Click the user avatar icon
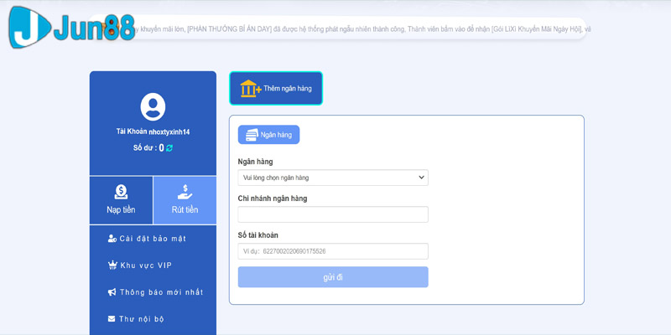This screenshot has height=335, width=671. [x=153, y=107]
